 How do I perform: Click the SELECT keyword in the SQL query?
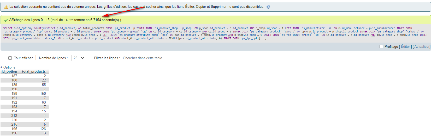(x=8, y=28)
